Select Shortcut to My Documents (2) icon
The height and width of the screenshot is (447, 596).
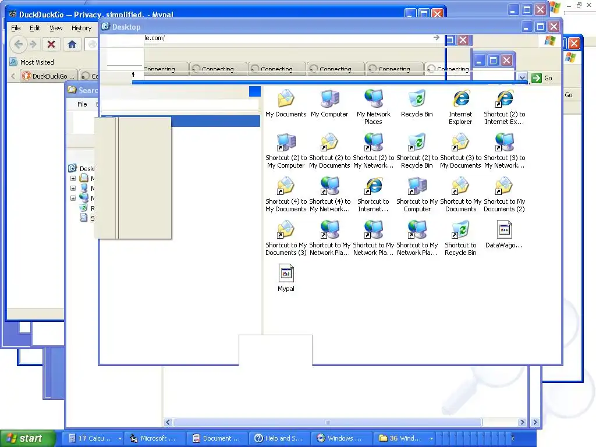pos(504,194)
